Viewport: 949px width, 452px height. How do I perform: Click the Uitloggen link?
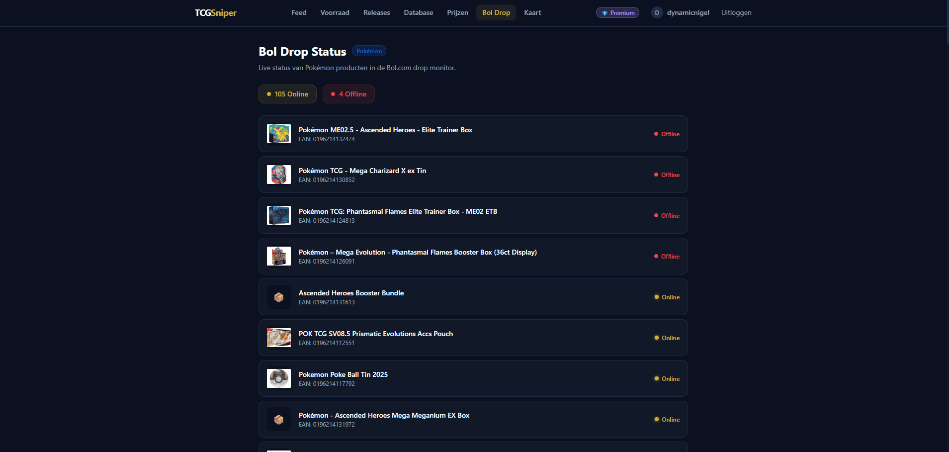pos(736,13)
